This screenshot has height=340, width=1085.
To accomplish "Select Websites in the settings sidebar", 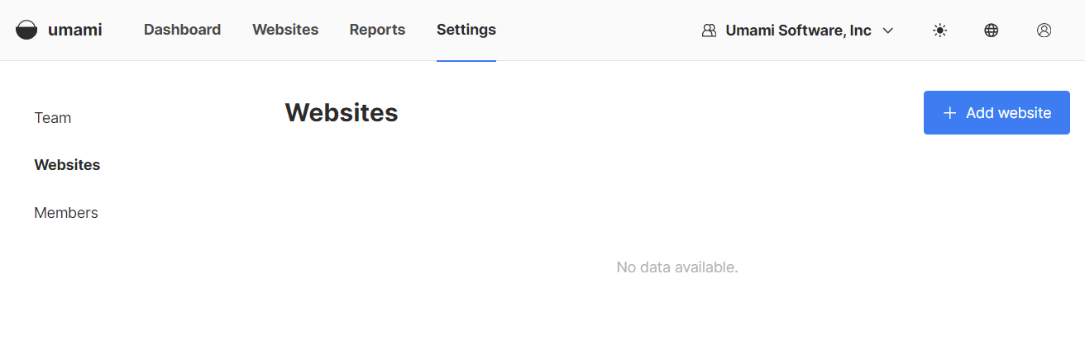I will point(67,165).
